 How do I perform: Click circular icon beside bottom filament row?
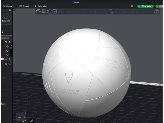8,55
